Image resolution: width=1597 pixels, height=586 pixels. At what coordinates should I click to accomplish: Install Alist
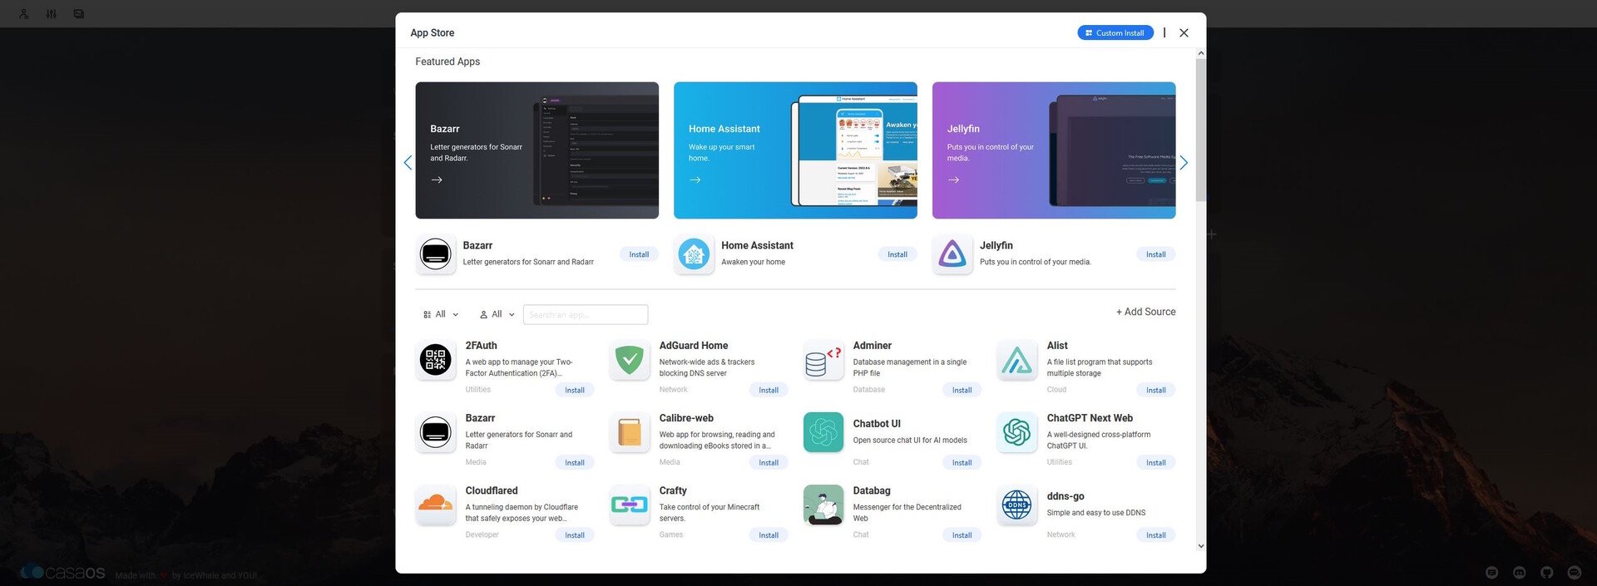pos(1155,390)
